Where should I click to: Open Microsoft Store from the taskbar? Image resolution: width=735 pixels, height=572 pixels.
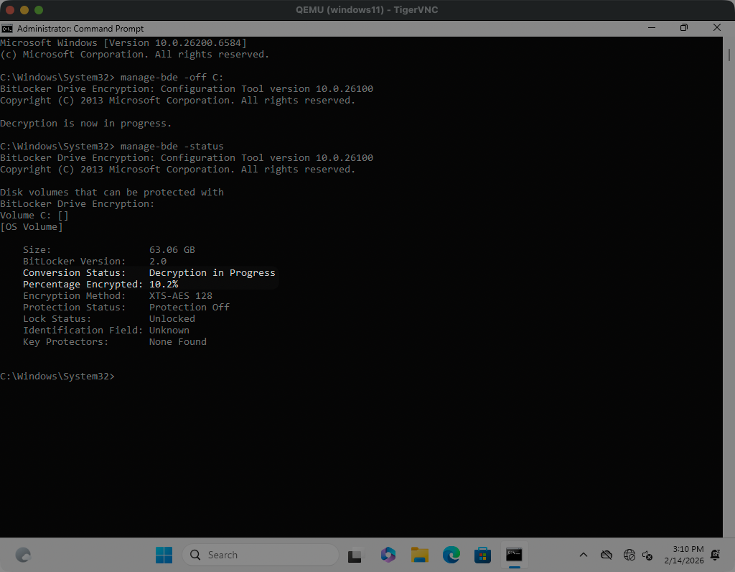tap(482, 555)
